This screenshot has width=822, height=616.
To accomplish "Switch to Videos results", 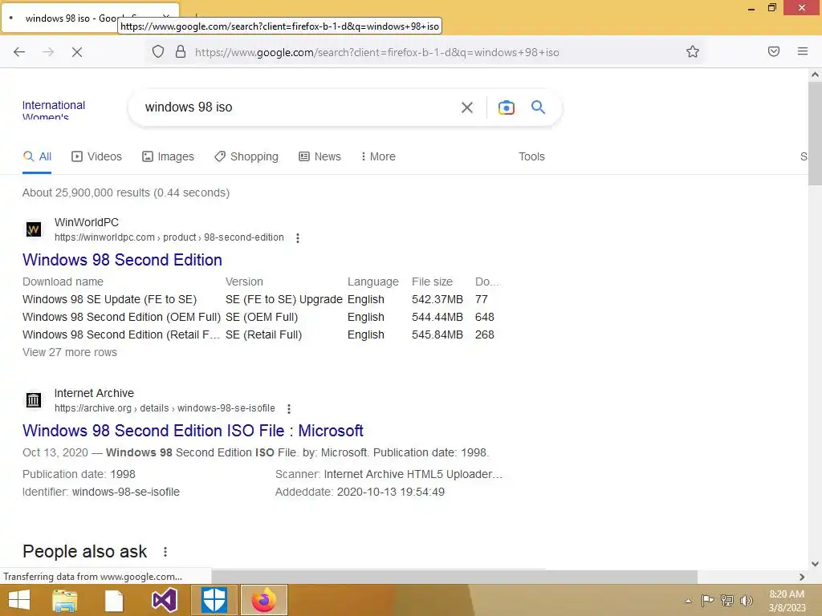I will pos(96,156).
